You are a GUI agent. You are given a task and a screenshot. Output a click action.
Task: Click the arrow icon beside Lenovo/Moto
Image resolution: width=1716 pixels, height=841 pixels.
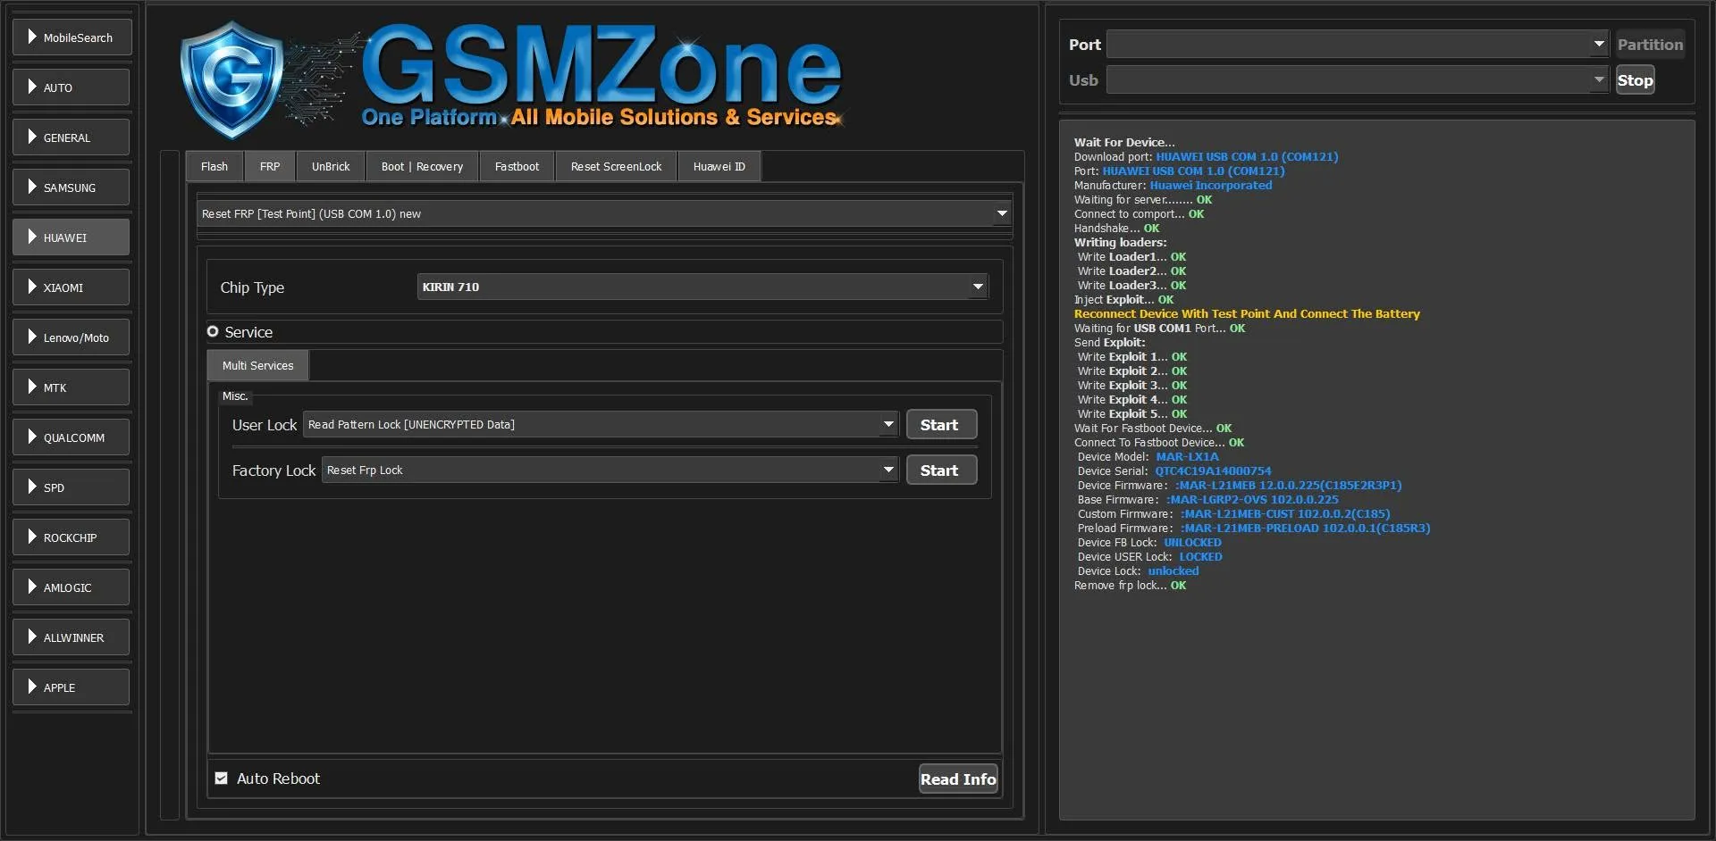tap(32, 337)
